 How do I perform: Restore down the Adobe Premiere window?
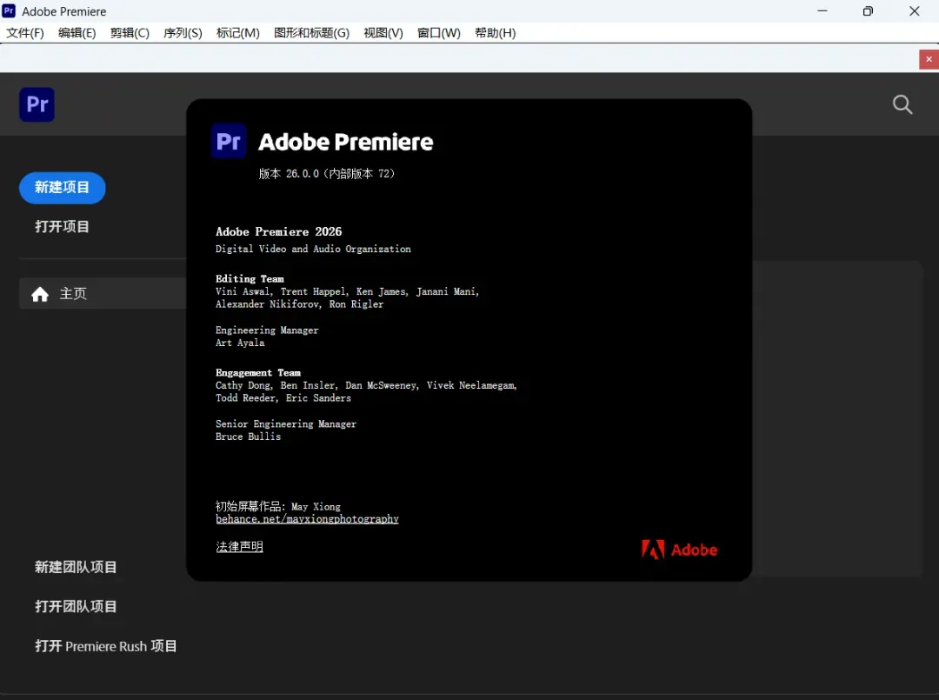(868, 10)
